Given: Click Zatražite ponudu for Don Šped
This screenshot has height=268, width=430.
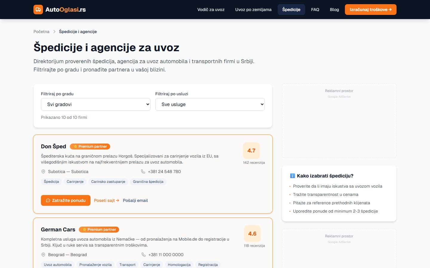Looking at the screenshot, I should (66, 200).
